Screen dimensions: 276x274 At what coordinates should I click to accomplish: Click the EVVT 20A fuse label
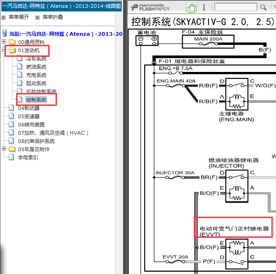click(x=175, y=257)
